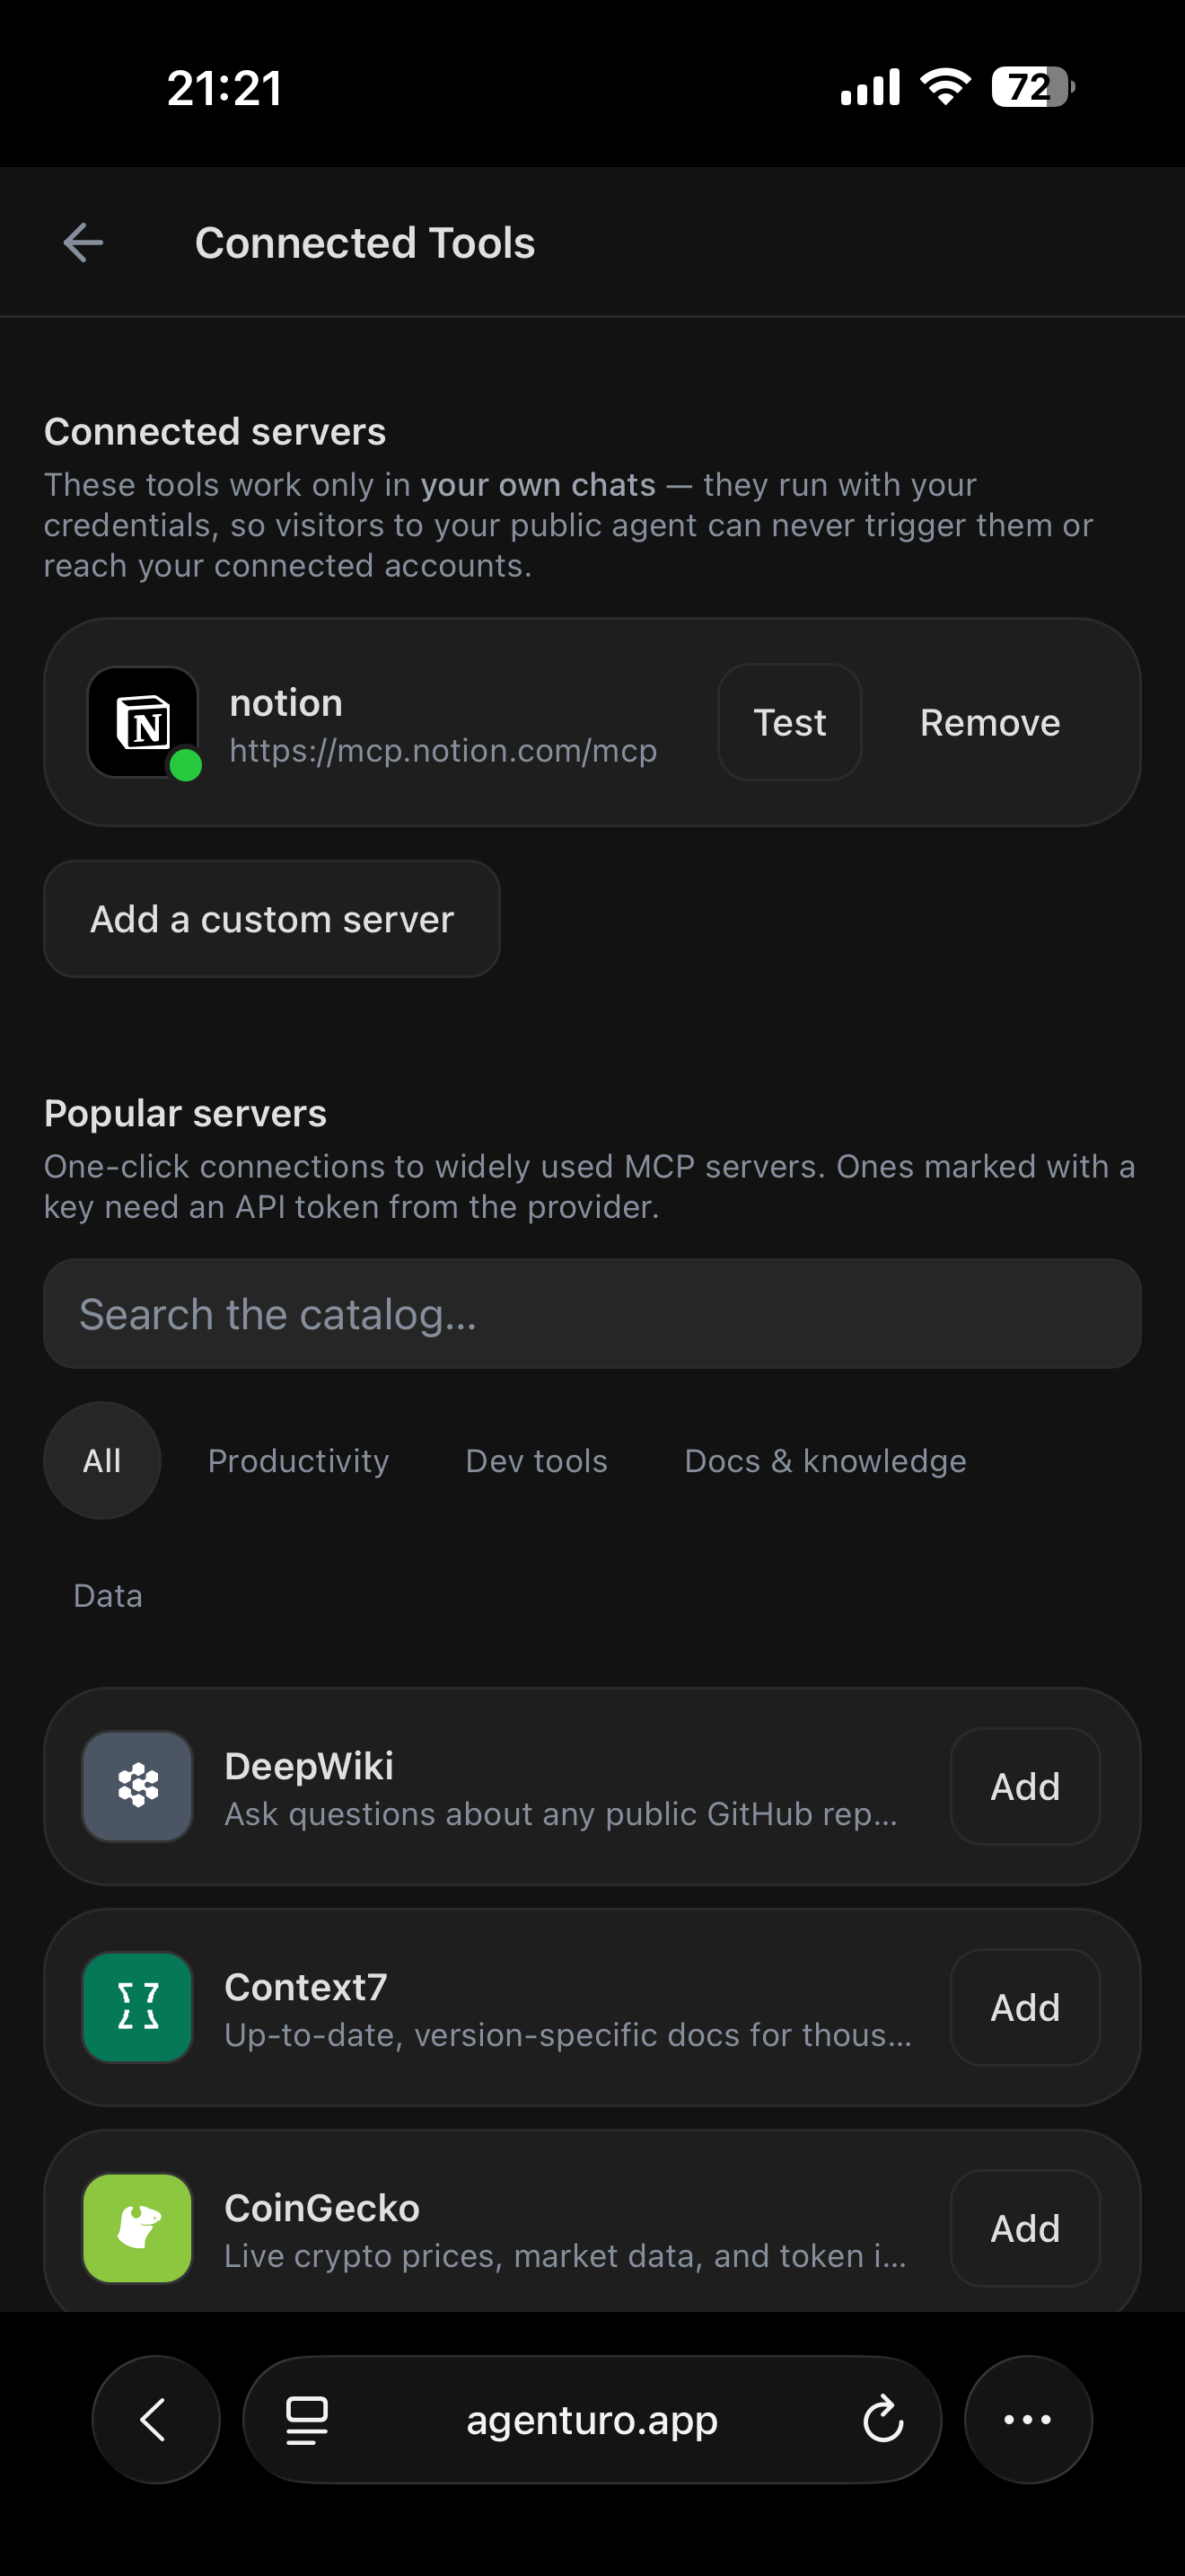Tap the CoinGecko gecko icon
Image resolution: width=1185 pixels, height=2576 pixels.
[x=138, y=2228]
